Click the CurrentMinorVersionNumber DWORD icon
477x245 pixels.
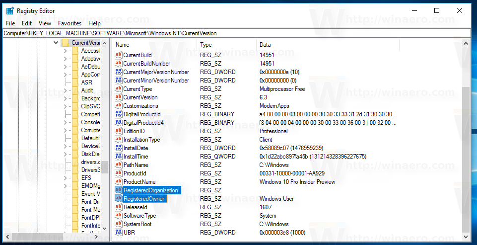[118, 81]
